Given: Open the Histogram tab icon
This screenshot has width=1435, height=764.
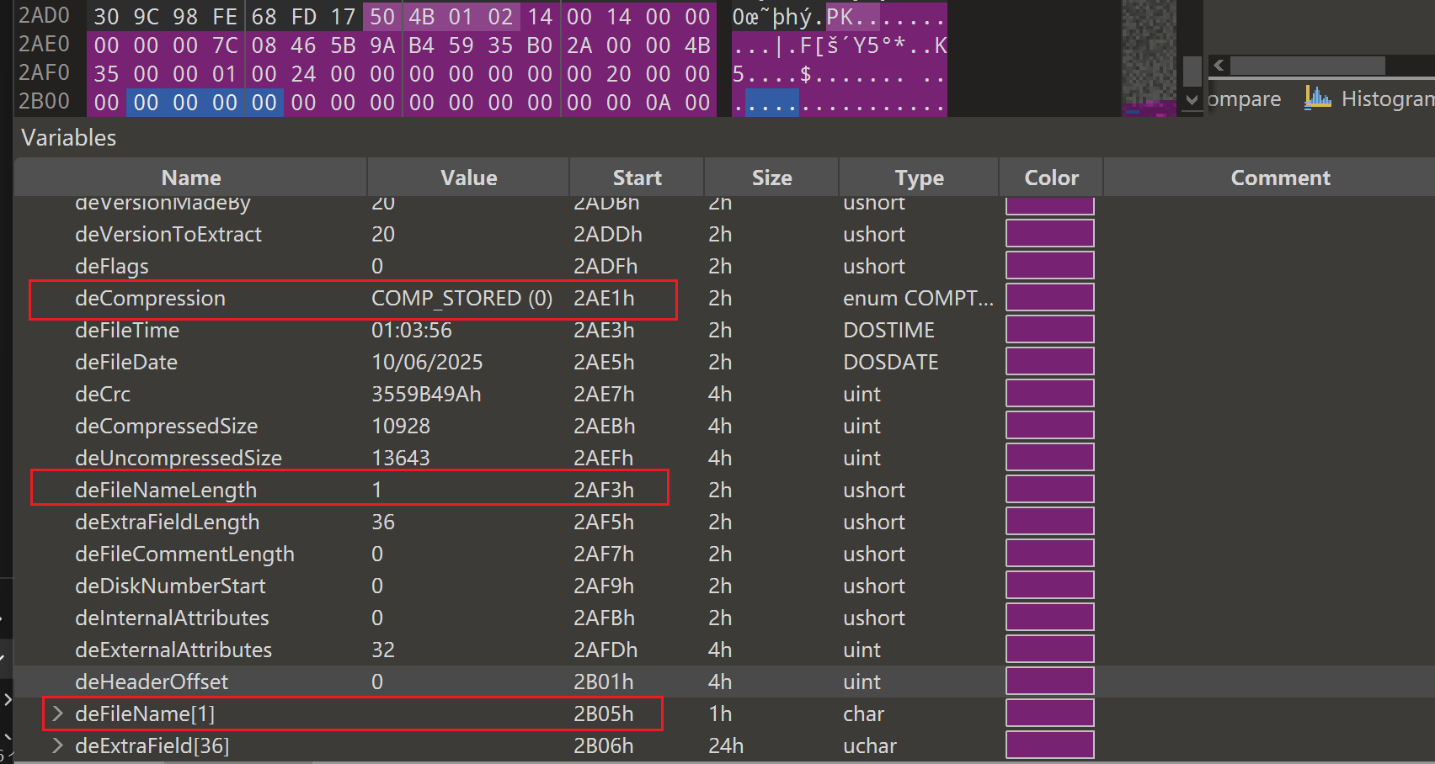Looking at the screenshot, I should pos(1318,98).
